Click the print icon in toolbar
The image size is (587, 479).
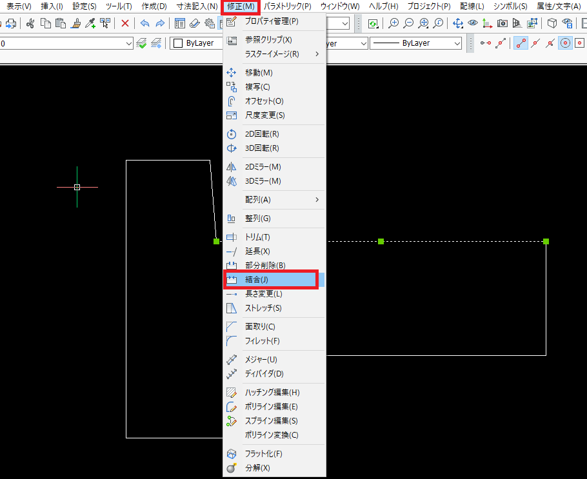(10, 24)
